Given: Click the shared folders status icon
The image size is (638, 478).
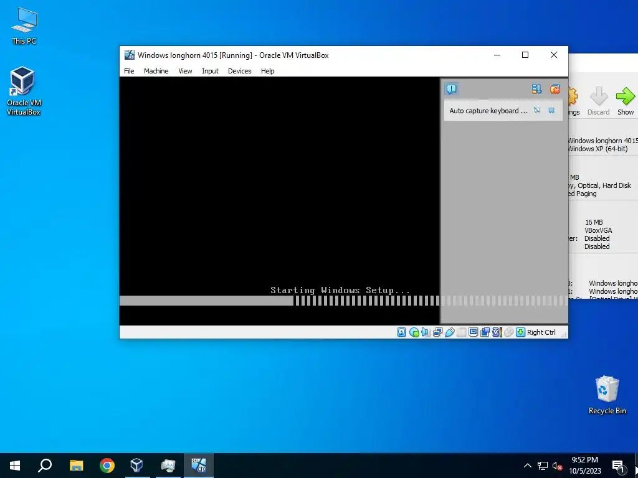Looking at the screenshot, I should click(x=462, y=332).
